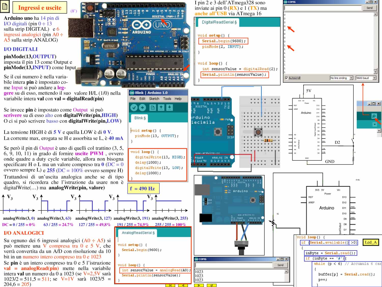Viewport: 382px width, 287px height.
Task: Open the No line ending dropdown
Action: (342, 78)
